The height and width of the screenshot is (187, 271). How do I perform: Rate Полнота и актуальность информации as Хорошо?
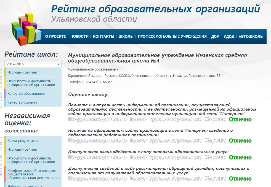point(216,119)
